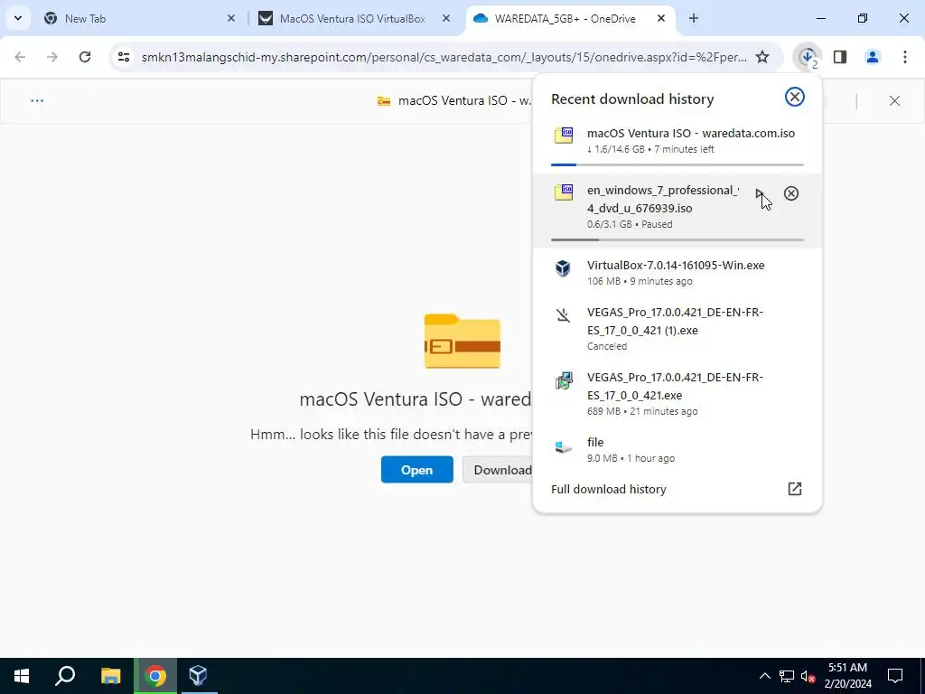Select the WAREDATA_5GB+ - OneDrive tab
Image resolution: width=925 pixels, height=694 pixels.
pos(571,19)
